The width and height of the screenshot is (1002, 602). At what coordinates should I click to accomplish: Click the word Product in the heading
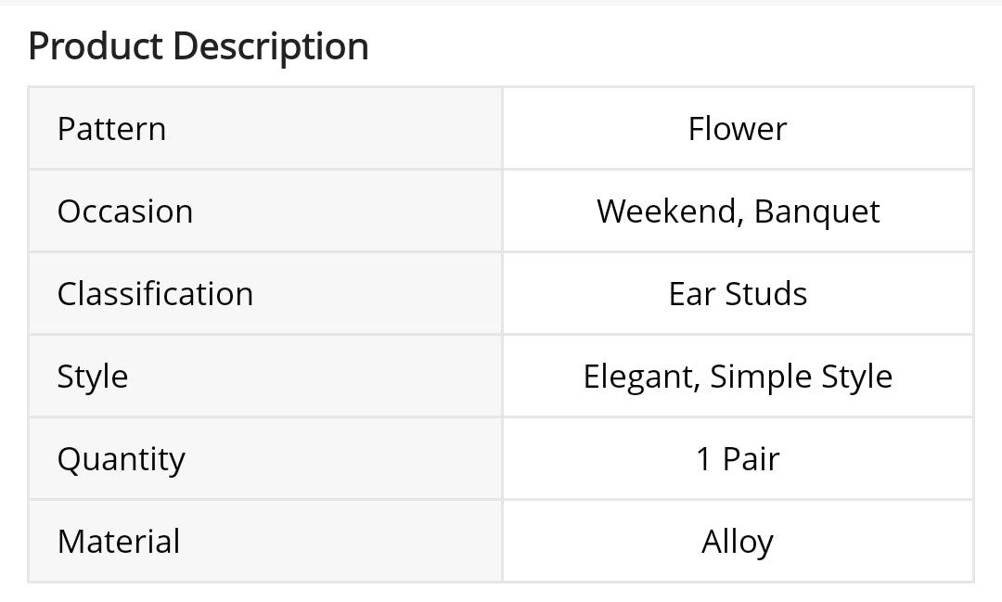pyautogui.click(x=95, y=46)
